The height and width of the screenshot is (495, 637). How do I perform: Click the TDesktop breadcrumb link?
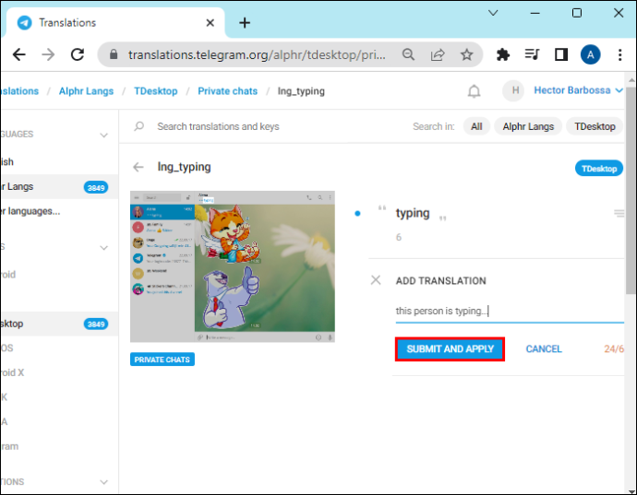[156, 91]
